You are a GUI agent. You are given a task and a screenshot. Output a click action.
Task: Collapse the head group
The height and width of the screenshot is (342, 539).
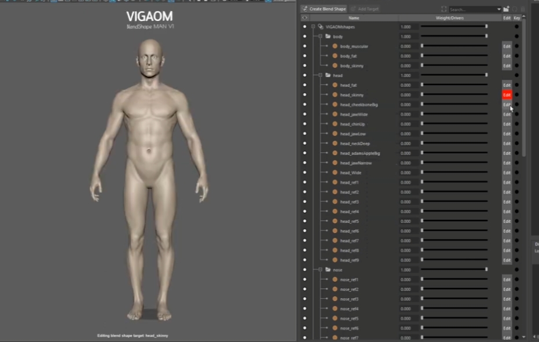[320, 75]
